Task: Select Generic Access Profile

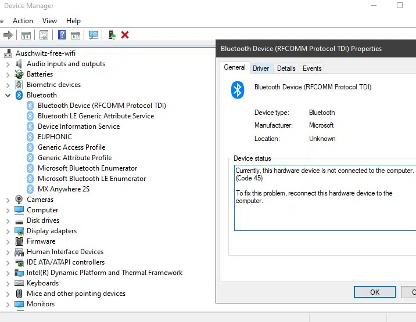Action: [71, 147]
